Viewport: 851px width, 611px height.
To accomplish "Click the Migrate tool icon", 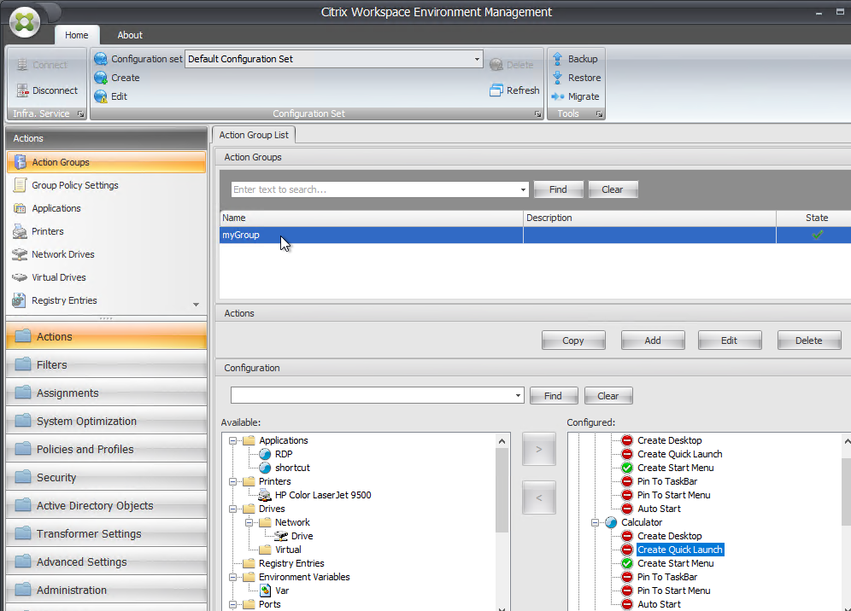I will (x=557, y=96).
